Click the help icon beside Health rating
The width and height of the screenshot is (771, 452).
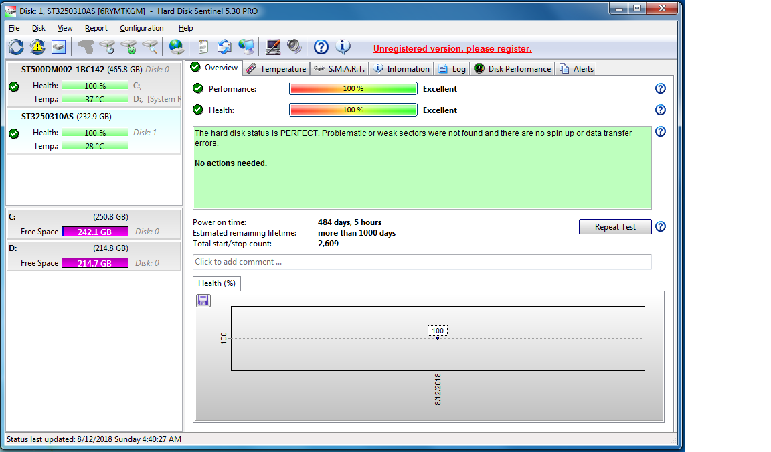pyautogui.click(x=661, y=110)
